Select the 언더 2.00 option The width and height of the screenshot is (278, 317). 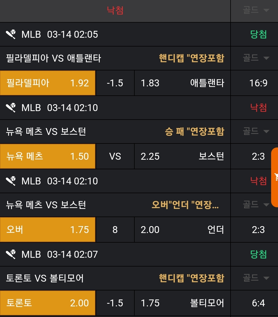point(182,230)
